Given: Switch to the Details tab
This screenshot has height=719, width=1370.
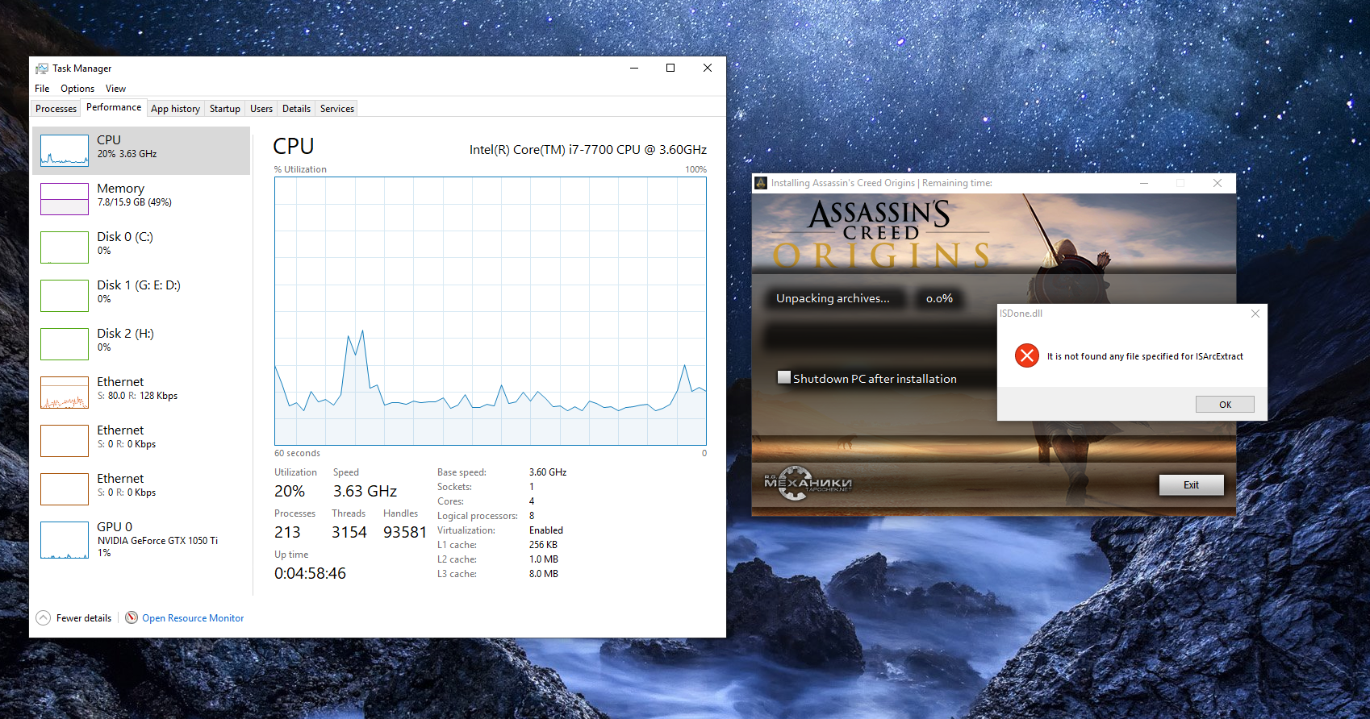Looking at the screenshot, I should [x=296, y=109].
